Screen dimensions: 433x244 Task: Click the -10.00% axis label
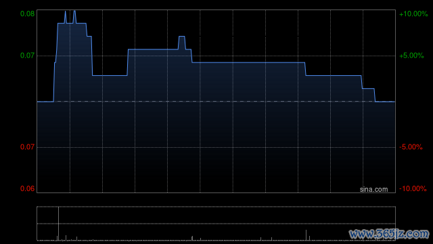[413, 188]
